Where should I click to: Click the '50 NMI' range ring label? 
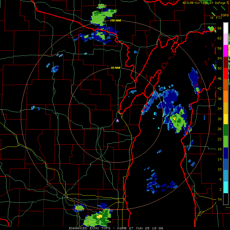(116, 68)
